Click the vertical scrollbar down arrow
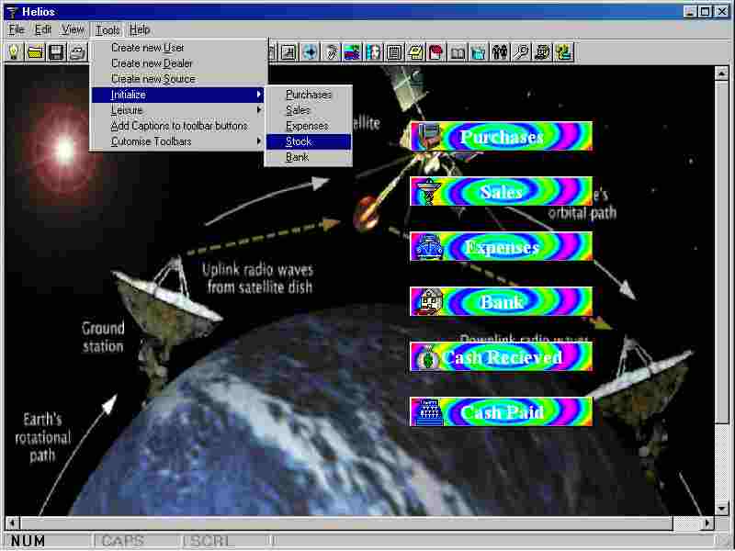This screenshot has height=551, width=735. [721, 508]
